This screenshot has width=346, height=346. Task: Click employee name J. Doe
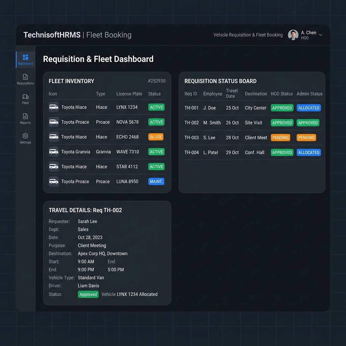click(209, 108)
